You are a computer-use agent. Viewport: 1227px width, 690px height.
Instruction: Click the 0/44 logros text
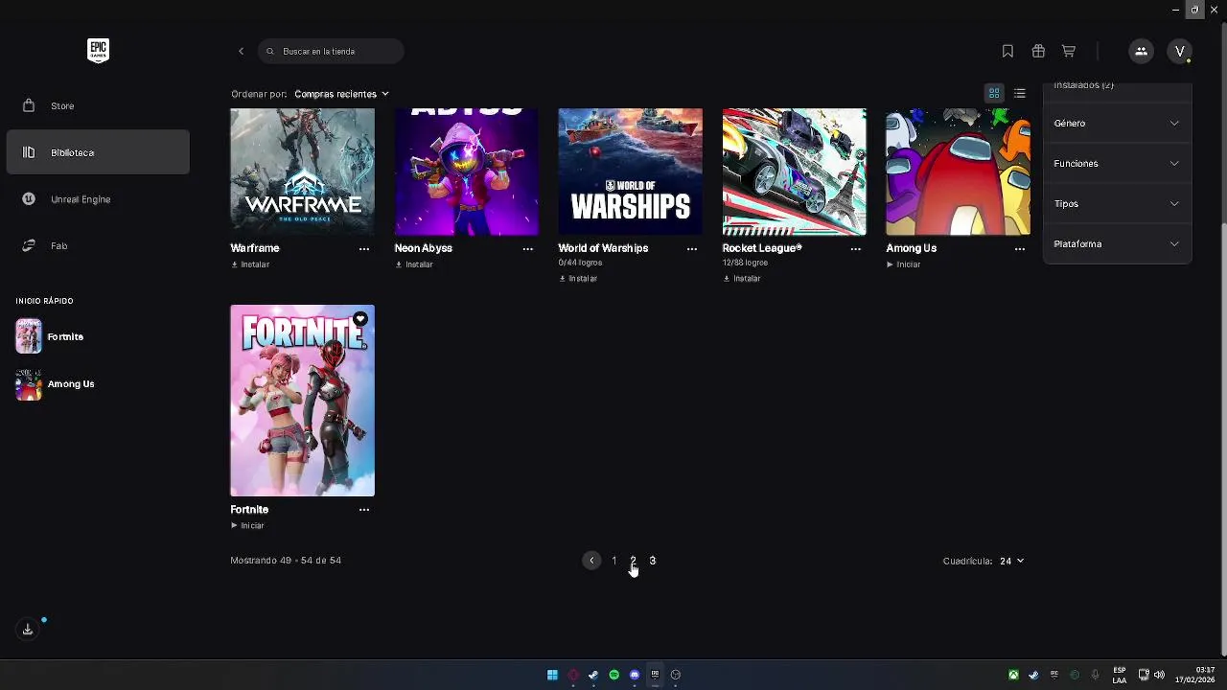(580, 263)
